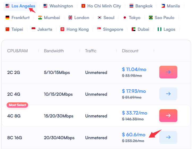
Task: Open the Manila location tab
Action: [170, 6]
